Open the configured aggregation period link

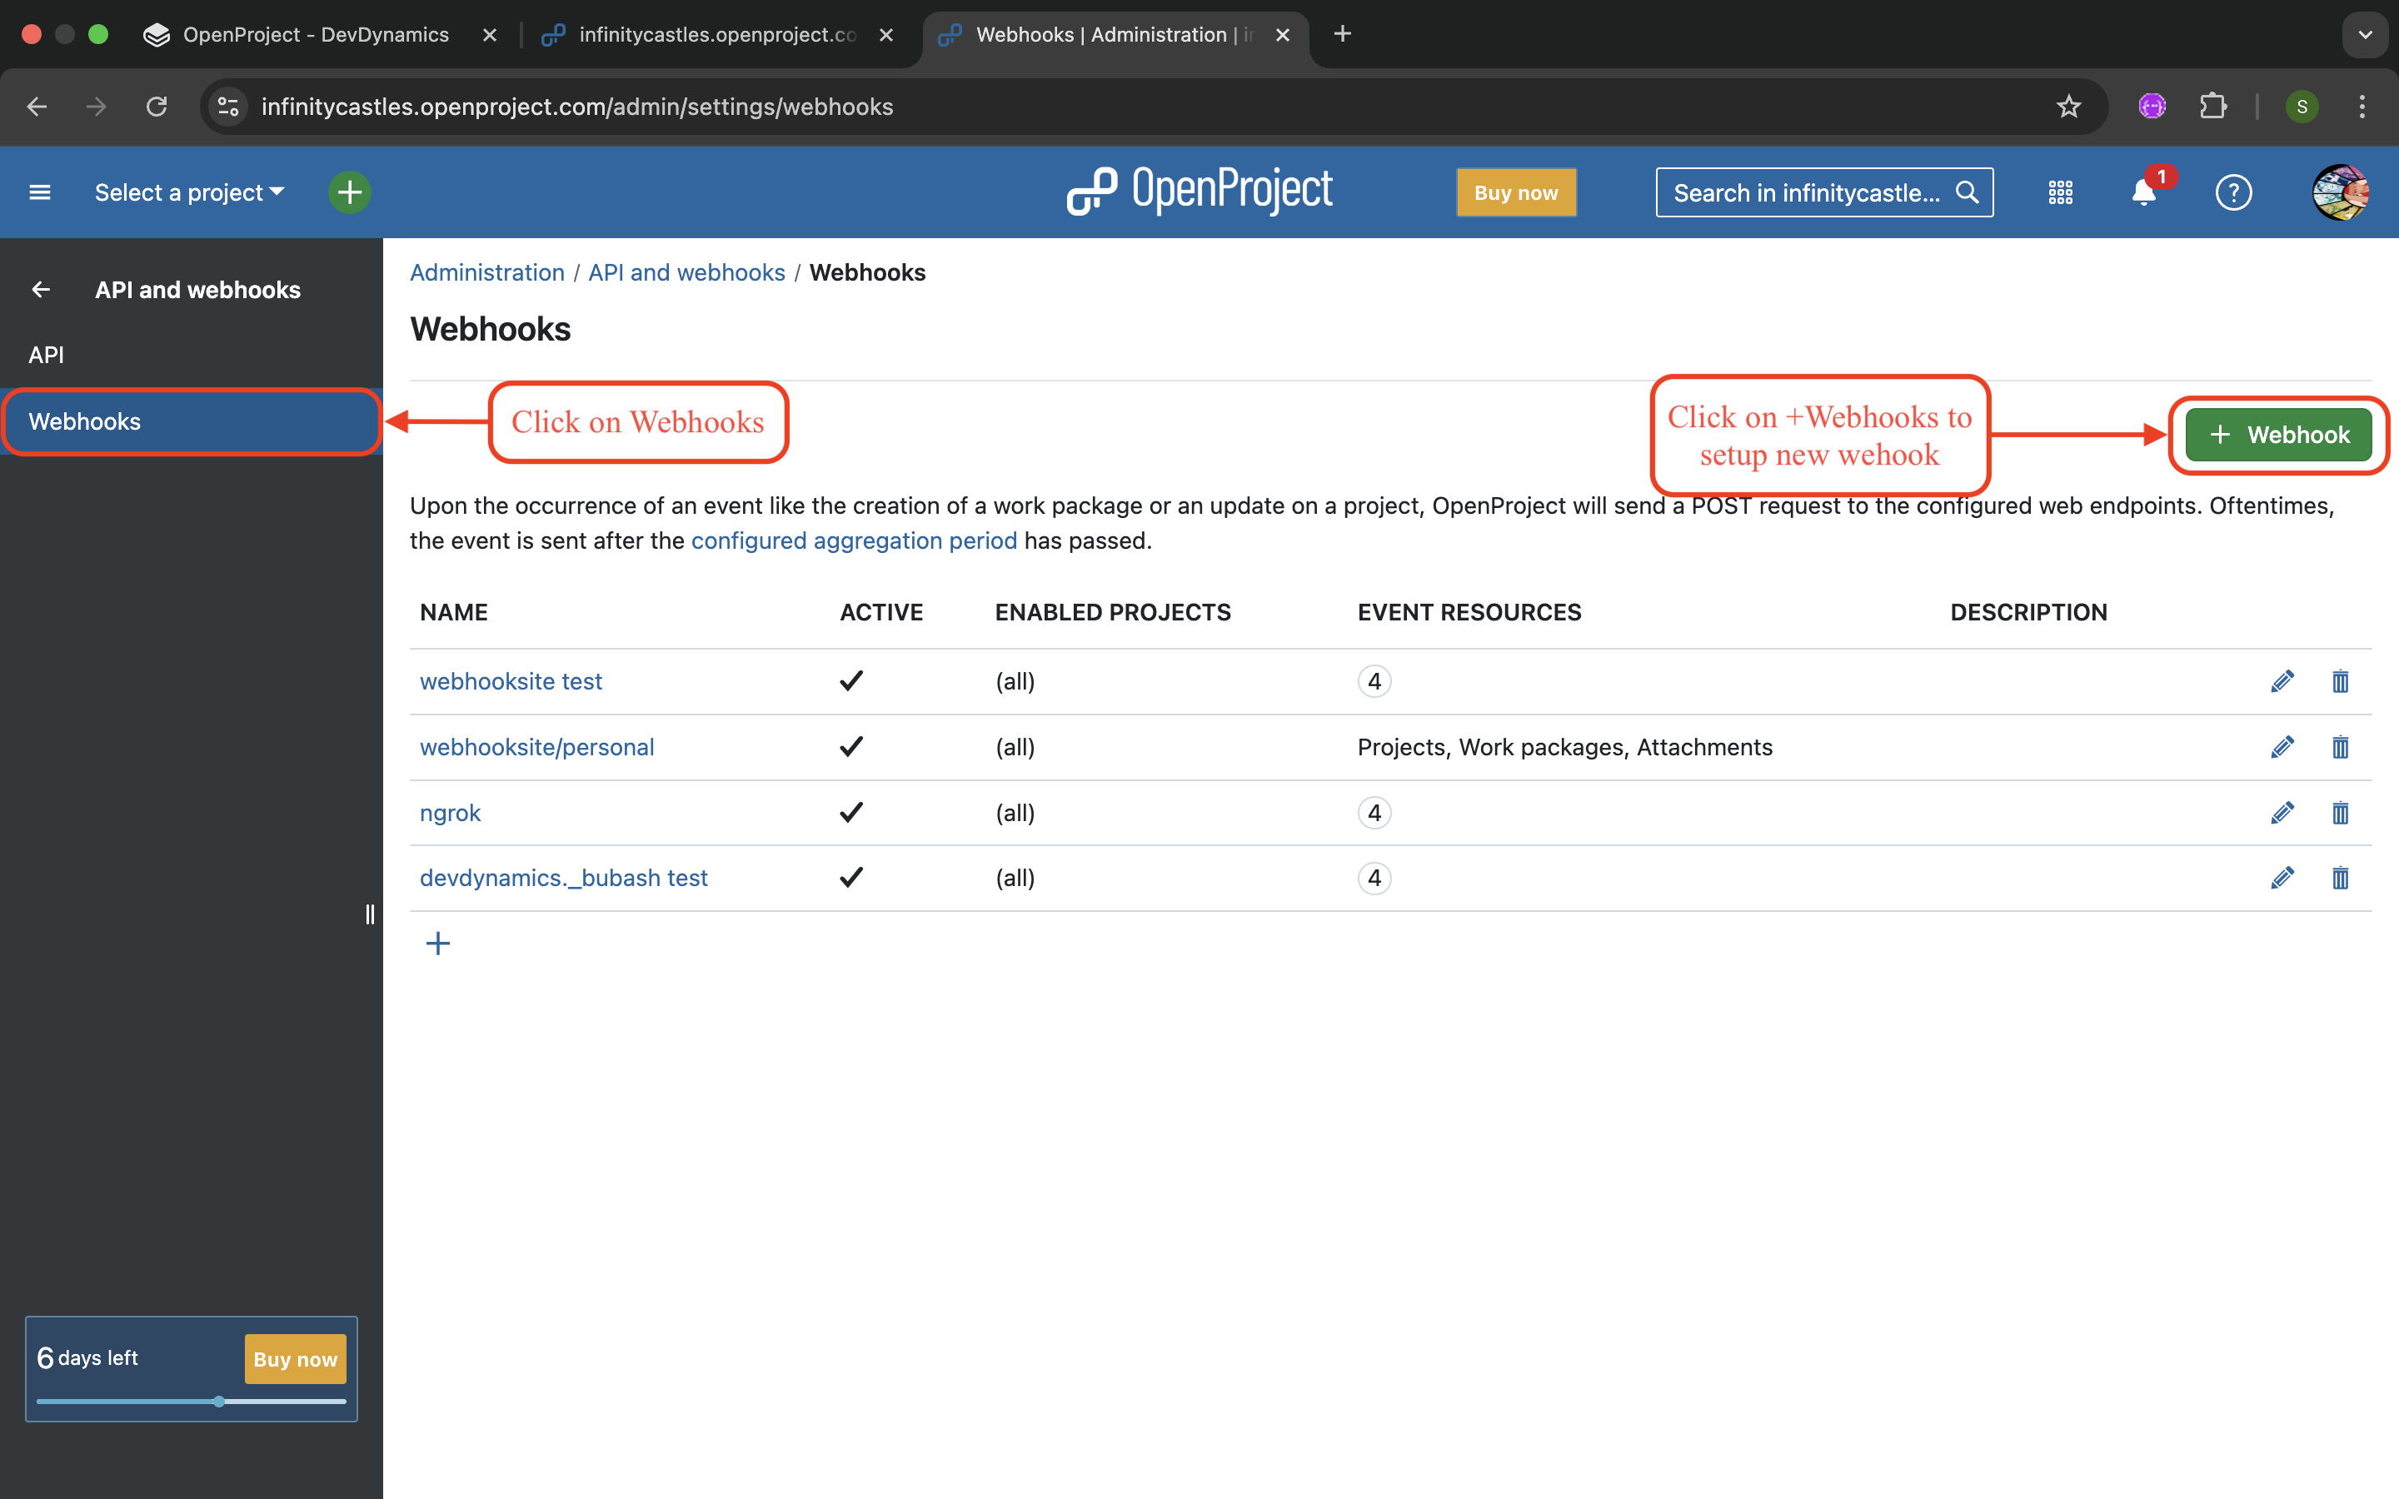(x=854, y=540)
